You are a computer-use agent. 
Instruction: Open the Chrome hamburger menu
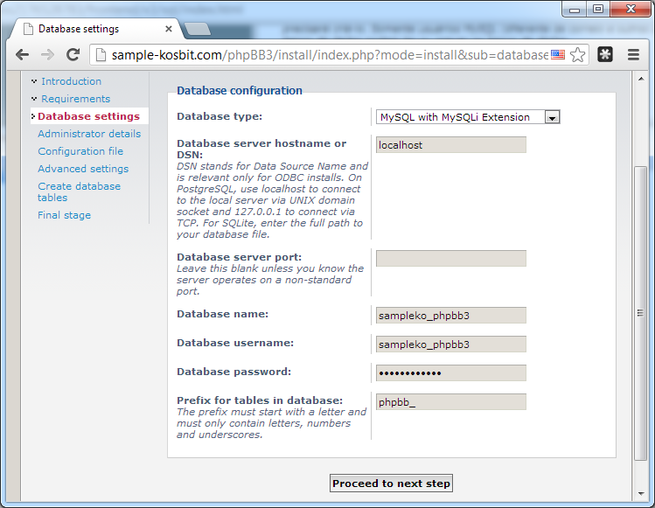(633, 54)
